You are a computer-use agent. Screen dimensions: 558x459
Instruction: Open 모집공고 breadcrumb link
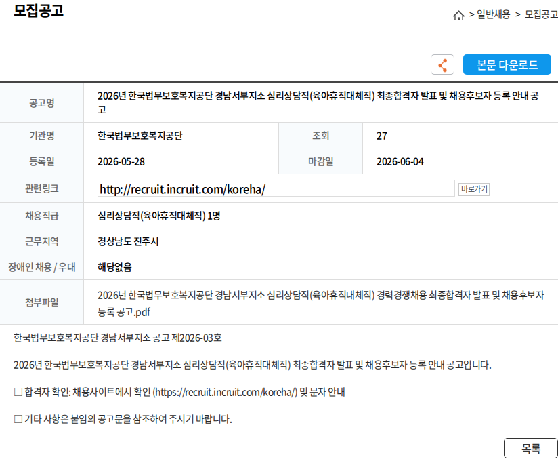click(541, 15)
